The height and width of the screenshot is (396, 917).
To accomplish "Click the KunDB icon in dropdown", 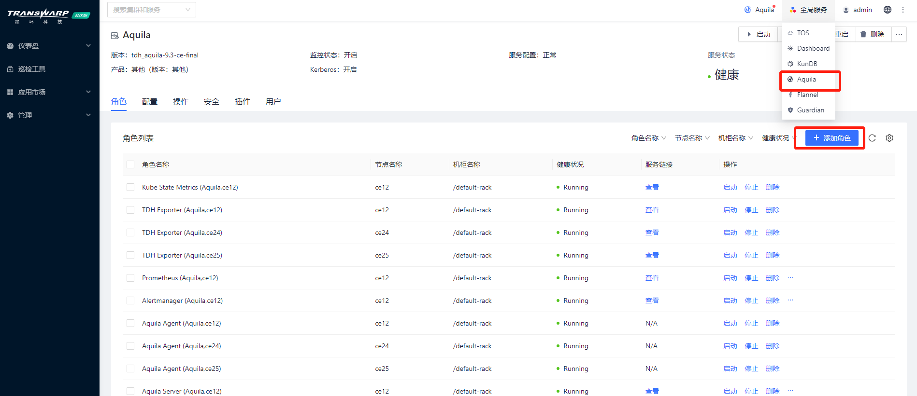I will pyautogui.click(x=790, y=64).
